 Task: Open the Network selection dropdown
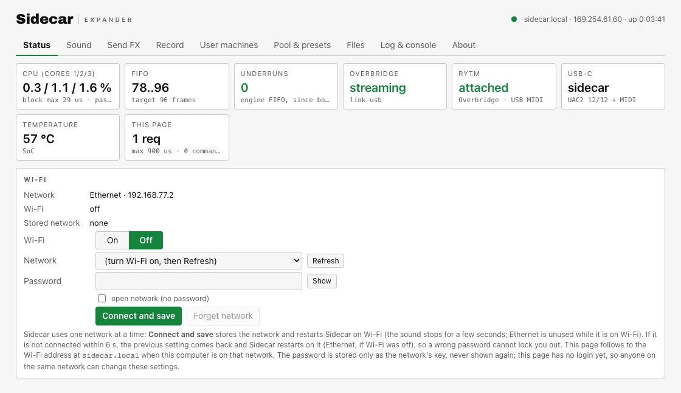198,261
